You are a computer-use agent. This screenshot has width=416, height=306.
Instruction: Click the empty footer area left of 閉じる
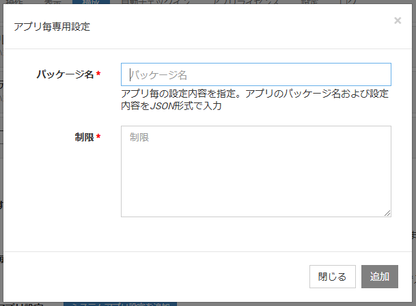point(157,277)
